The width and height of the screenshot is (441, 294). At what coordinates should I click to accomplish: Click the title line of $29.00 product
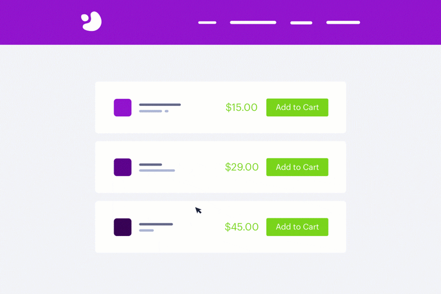click(x=150, y=164)
